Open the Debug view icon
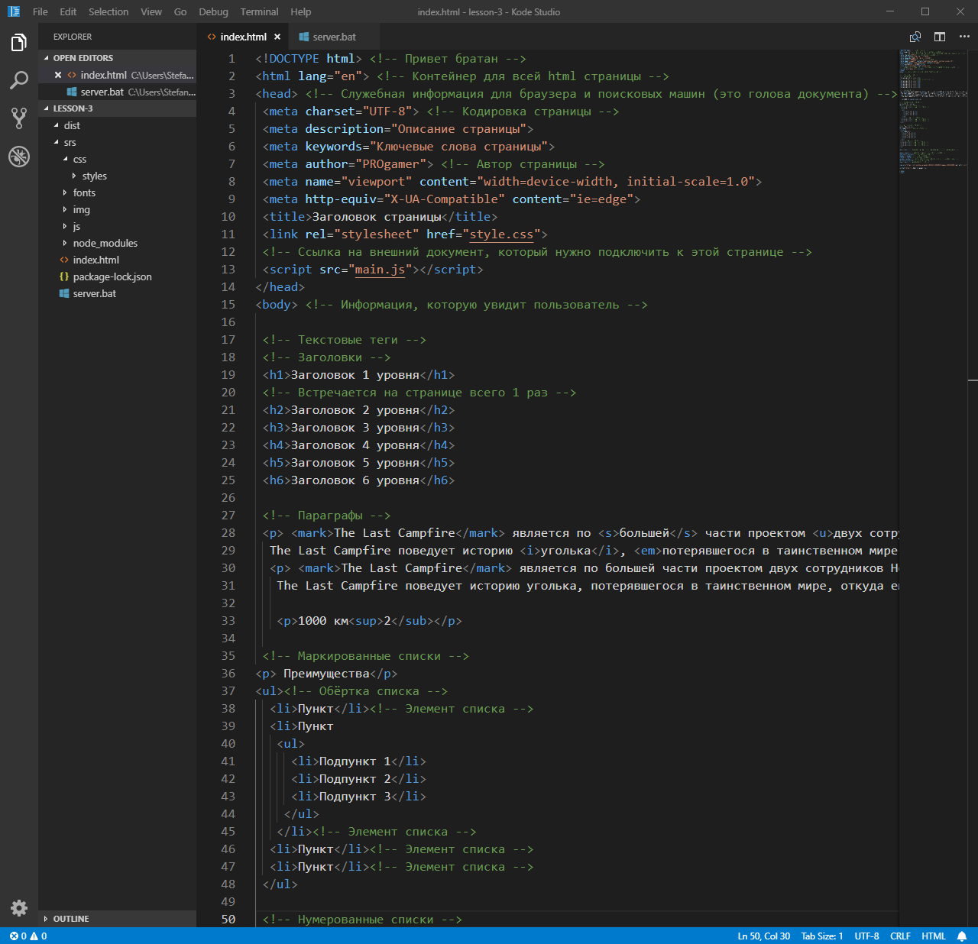 click(x=19, y=157)
